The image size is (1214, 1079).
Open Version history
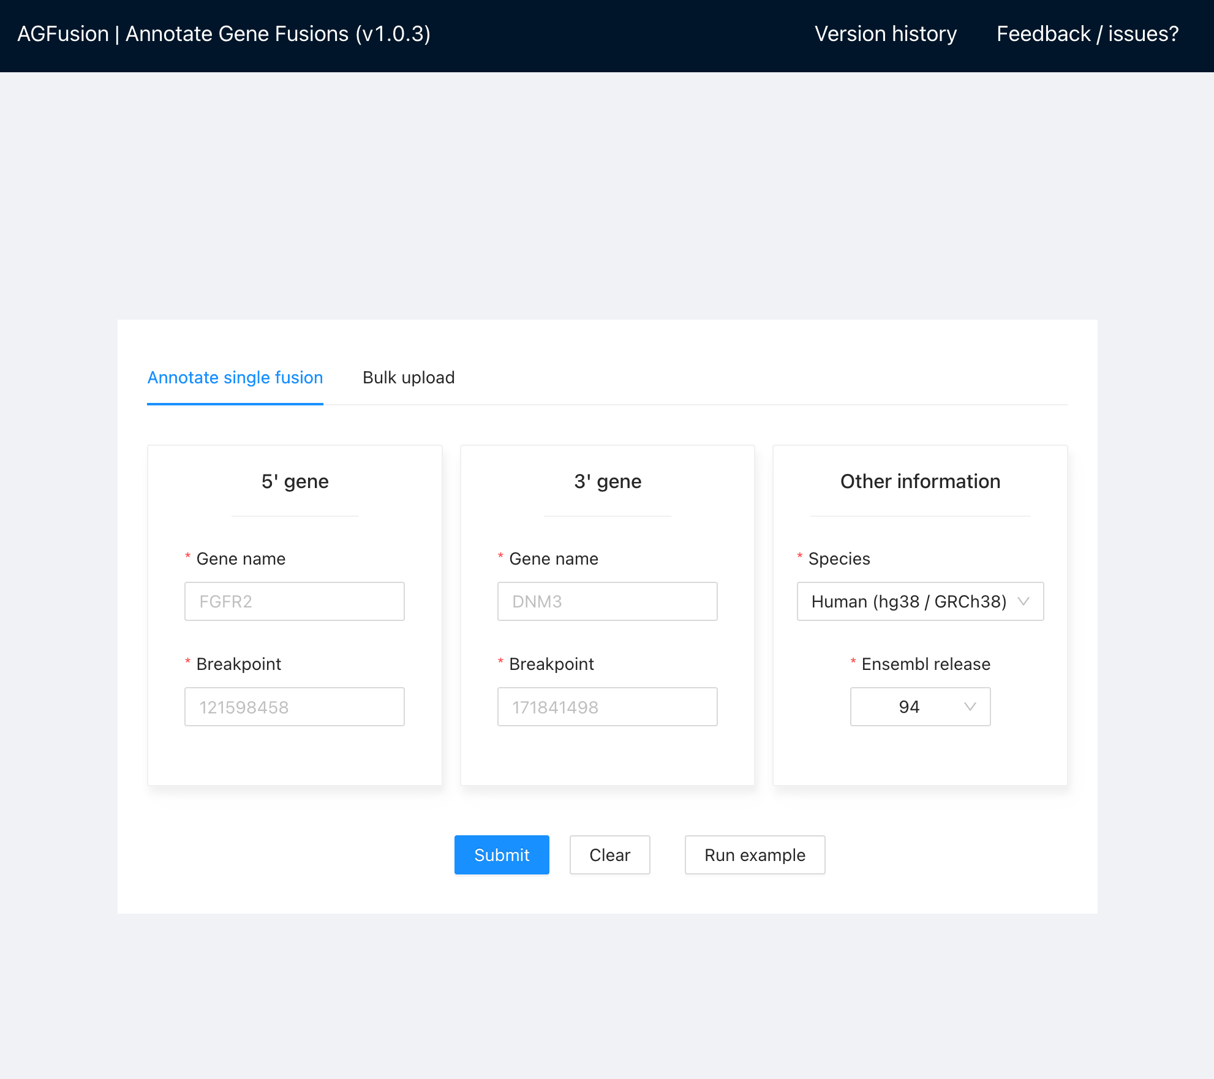884,34
